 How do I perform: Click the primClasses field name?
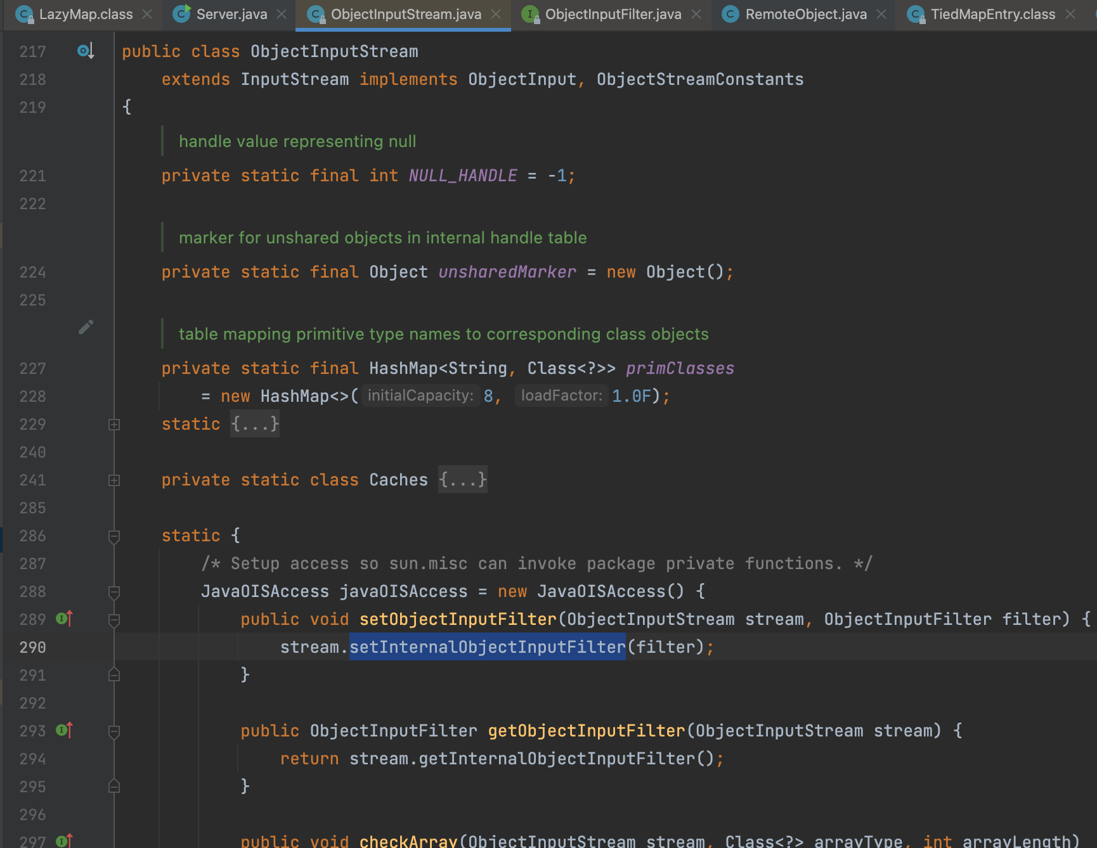pos(680,368)
